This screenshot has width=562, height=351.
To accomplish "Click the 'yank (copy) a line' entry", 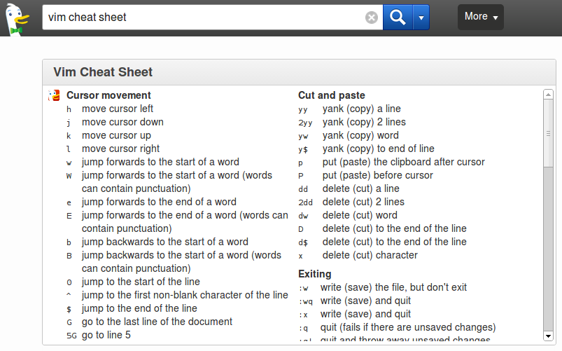I will coord(362,109).
